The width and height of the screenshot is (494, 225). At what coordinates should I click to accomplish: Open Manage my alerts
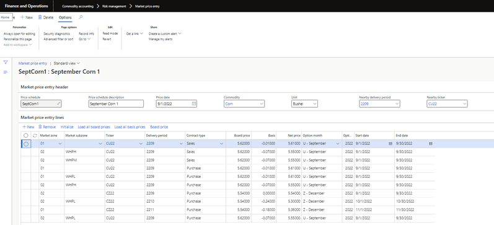[x=161, y=39]
